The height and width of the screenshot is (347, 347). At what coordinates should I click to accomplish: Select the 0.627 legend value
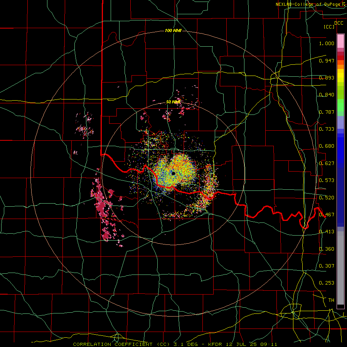pos(327,163)
